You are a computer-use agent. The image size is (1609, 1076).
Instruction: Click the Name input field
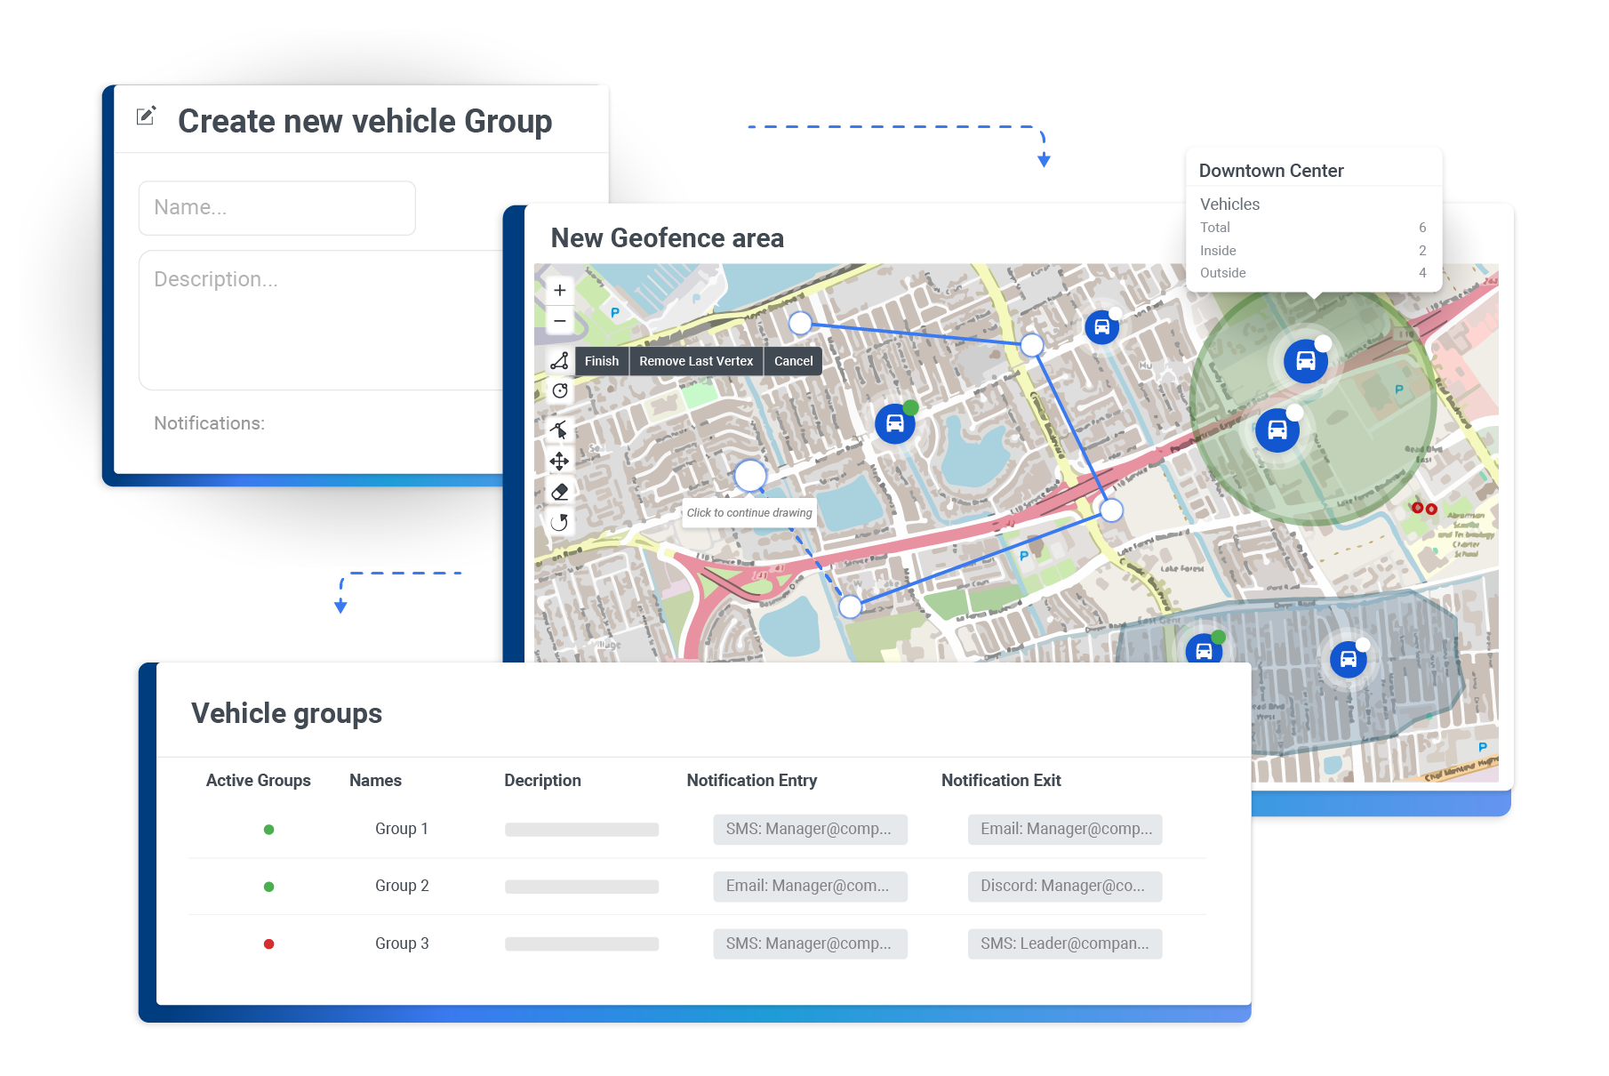click(276, 207)
